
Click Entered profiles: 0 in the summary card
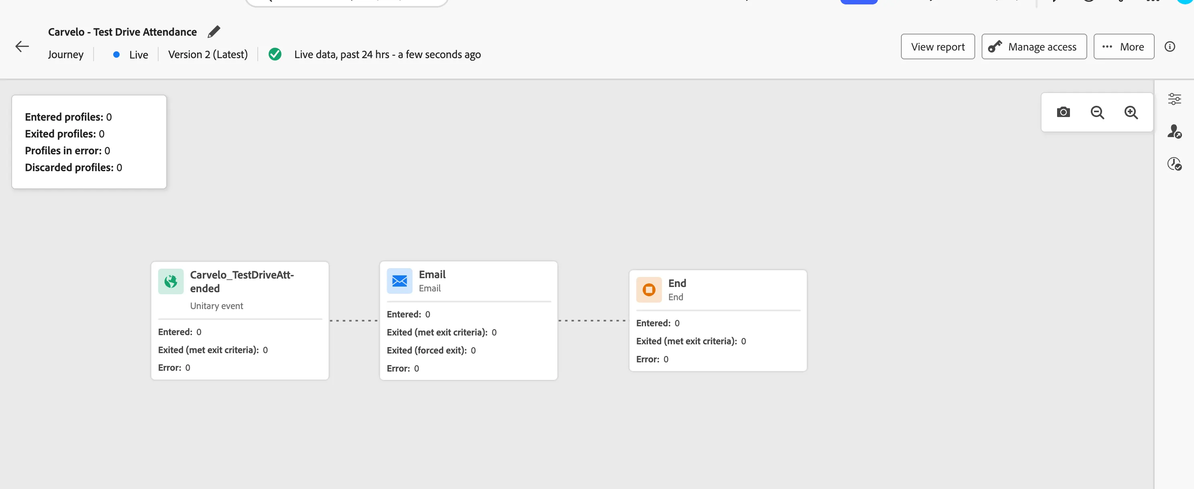[x=68, y=117]
